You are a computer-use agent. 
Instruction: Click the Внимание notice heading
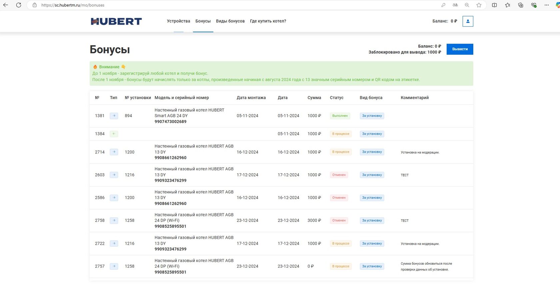coord(109,67)
